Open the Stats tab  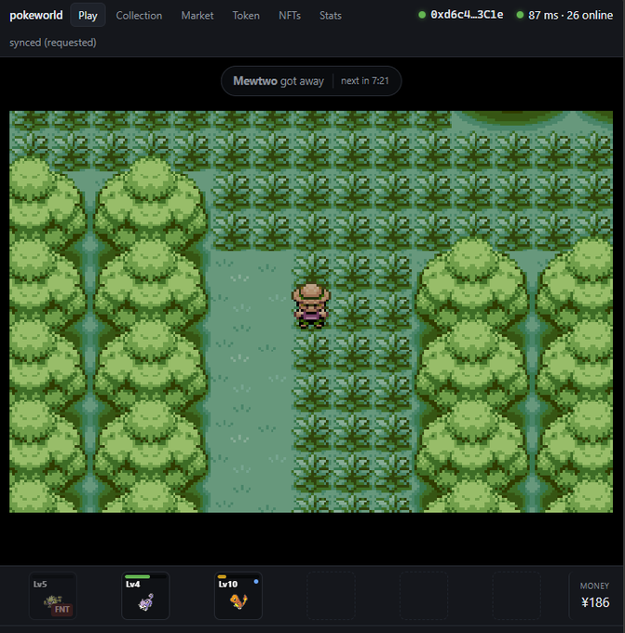[x=330, y=15]
